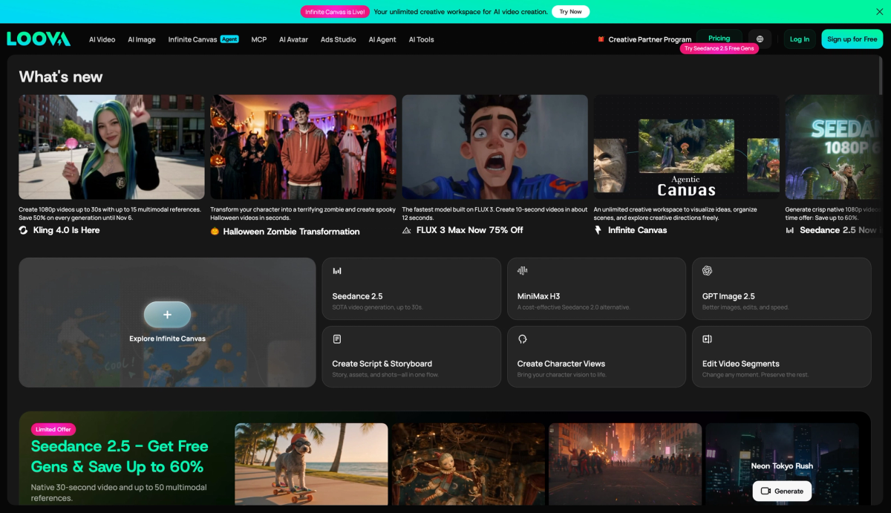Image resolution: width=891 pixels, height=513 pixels.
Task: Dismiss the top announcement banner
Action: click(880, 12)
